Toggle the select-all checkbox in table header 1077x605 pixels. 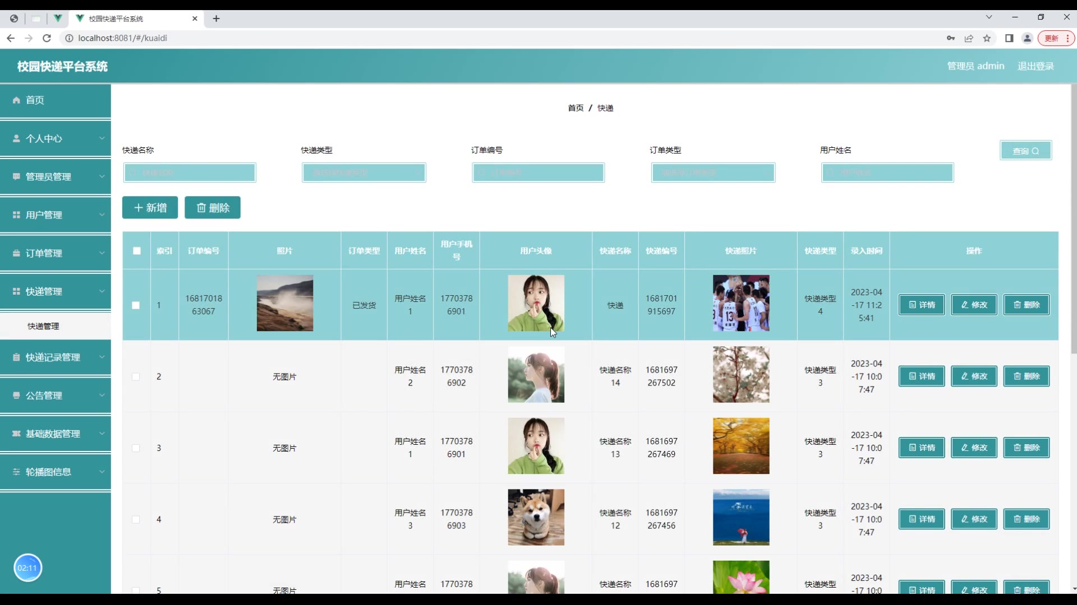pyautogui.click(x=136, y=251)
